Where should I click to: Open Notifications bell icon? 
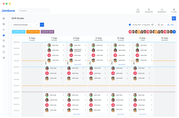[162, 11]
